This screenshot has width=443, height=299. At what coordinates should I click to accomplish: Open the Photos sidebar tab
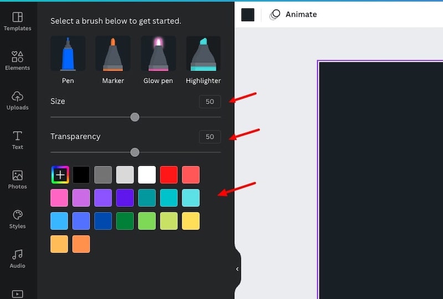click(x=18, y=180)
